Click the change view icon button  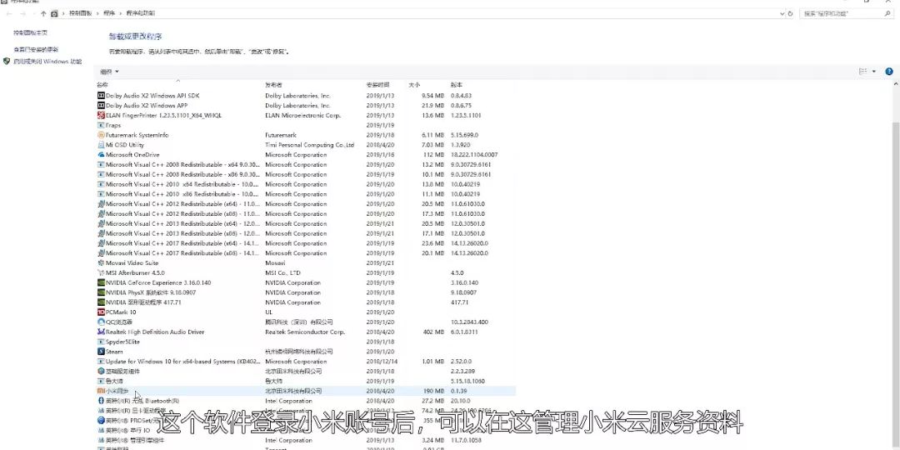pyautogui.click(x=862, y=72)
